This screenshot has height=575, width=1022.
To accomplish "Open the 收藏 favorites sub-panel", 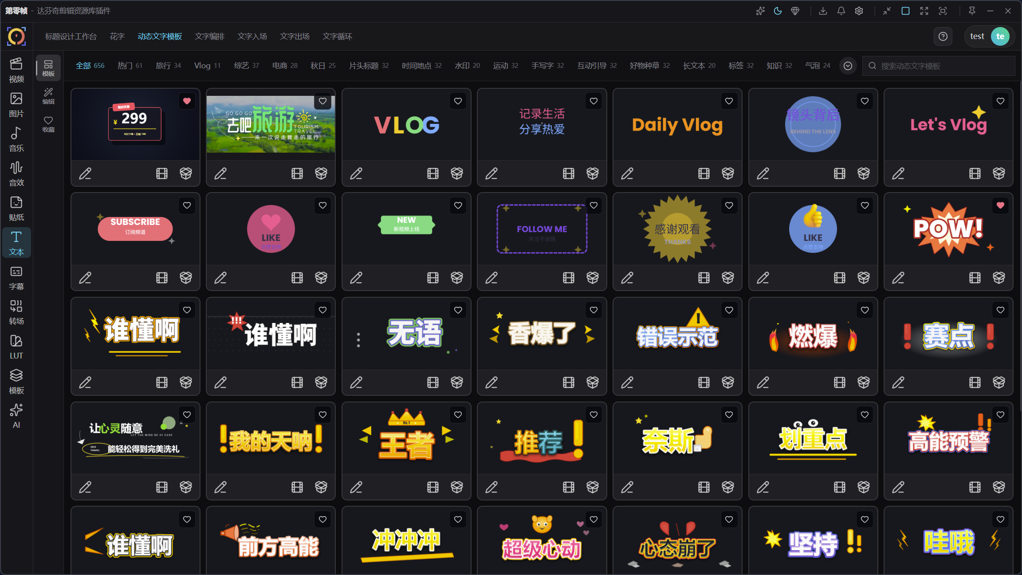I will (x=48, y=124).
